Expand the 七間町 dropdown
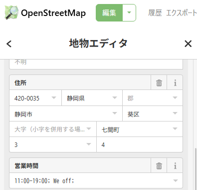197x190 pixels. pos(175,128)
